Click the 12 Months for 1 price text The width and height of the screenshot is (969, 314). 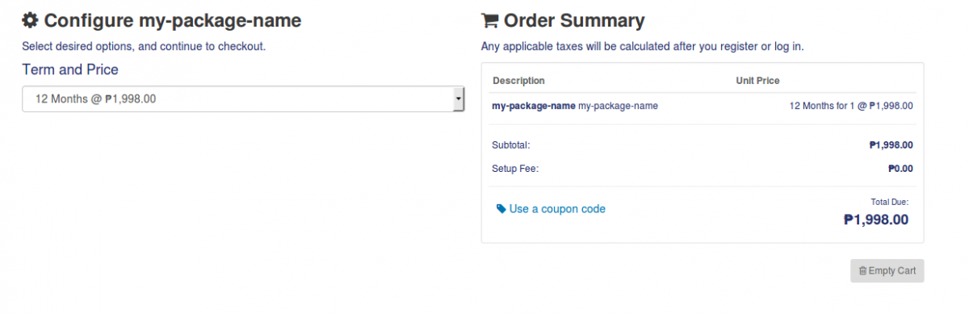pyautogui.click(x=851, y=106)
